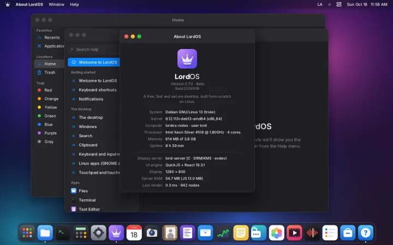Image resolution: width=393 pixels, height=245 pixels.
Task: Open Files from the dock
Action: coord(45,233)
